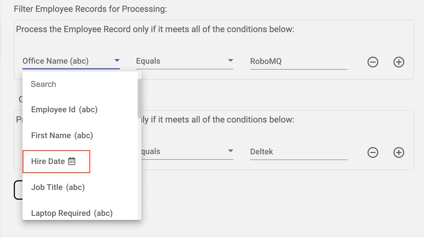Choose Laptop Required (abc) option
Viewport: 424px width, 238px height.
coord(72,213)
